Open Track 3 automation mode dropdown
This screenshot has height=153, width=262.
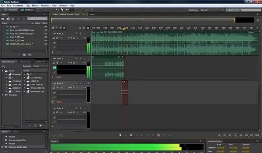click(x=70, y=102)
